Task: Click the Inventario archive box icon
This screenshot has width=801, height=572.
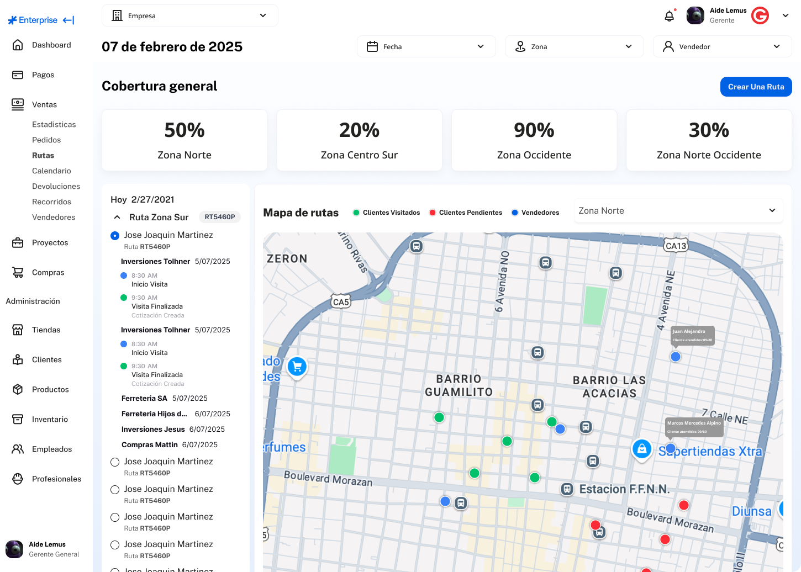Action: point(18,420)
